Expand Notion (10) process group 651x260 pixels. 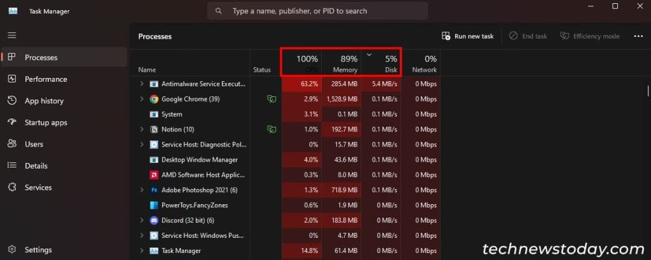pyautogui.click(x=142, y=129)
